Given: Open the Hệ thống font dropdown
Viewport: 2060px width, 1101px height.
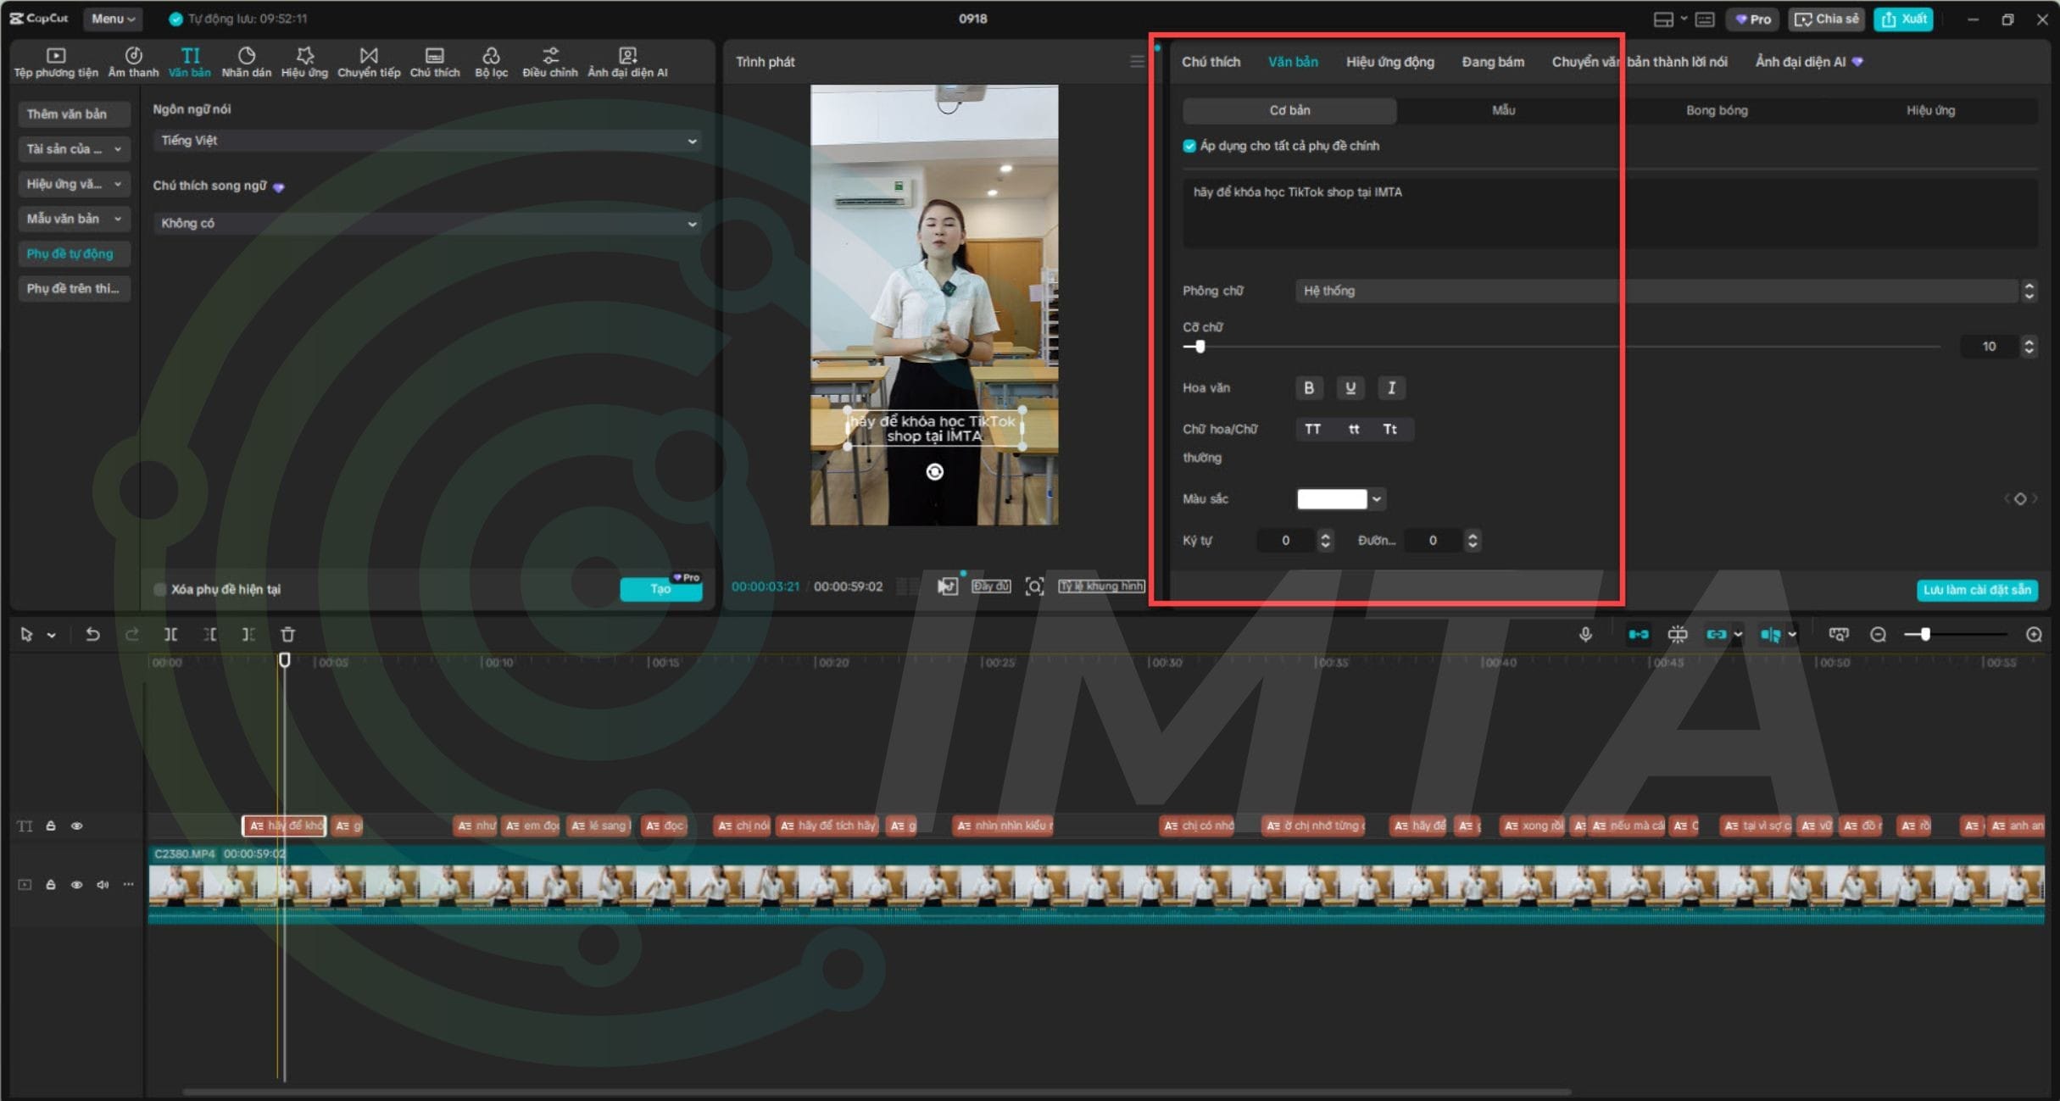Looking at the screenshot, I should point(1656,291).
